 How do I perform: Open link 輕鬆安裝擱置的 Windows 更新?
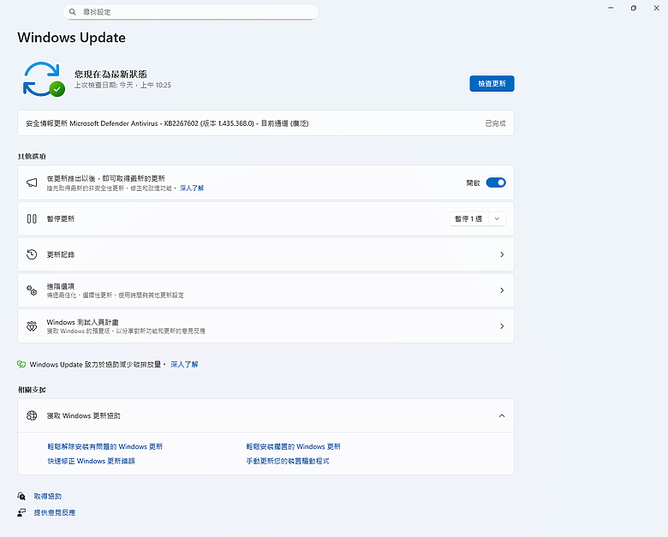tap(294, 446)
